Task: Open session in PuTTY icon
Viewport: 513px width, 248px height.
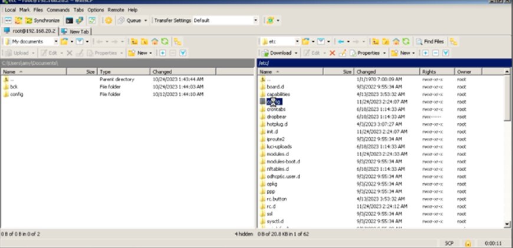Action: point(80,20)
